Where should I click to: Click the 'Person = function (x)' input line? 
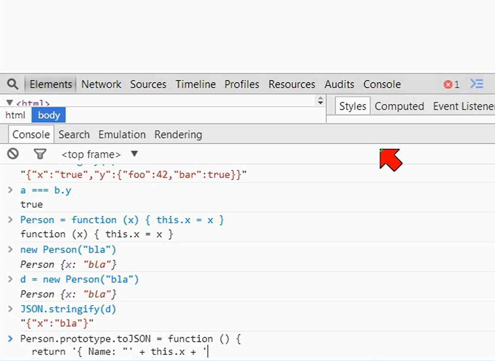click(x=122, y=220)
